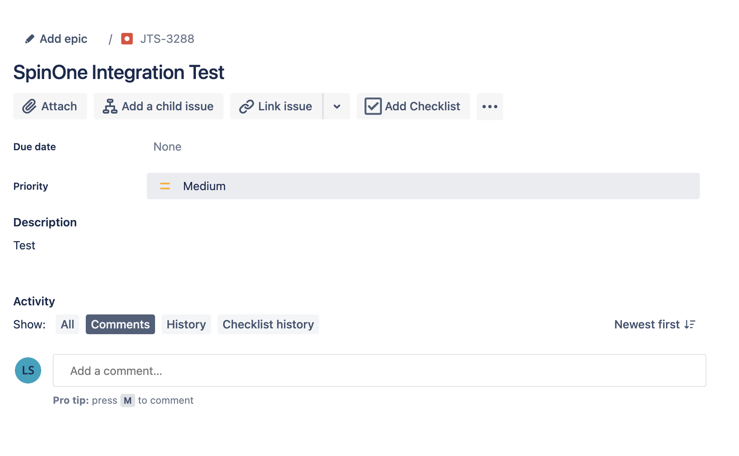Click the LS user avatar
The image size is (739, 456).
[x=28, y=370]
